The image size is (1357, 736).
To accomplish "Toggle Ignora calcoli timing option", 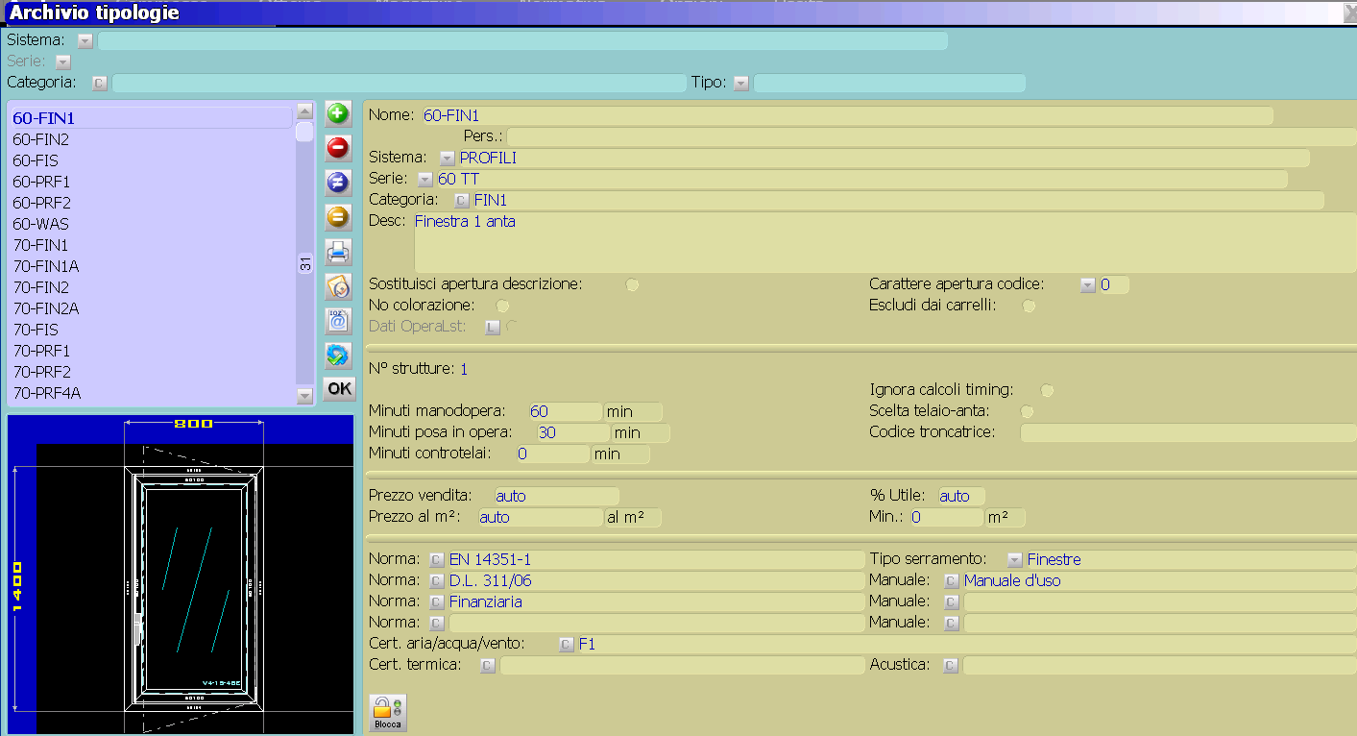I will pos(1047,391).
